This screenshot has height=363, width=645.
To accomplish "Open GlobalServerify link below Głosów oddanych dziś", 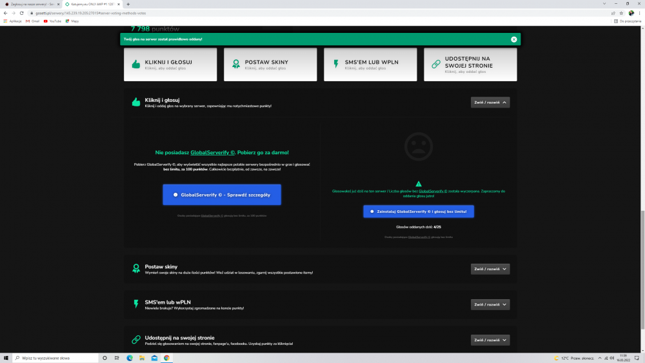I will (419, 237).
